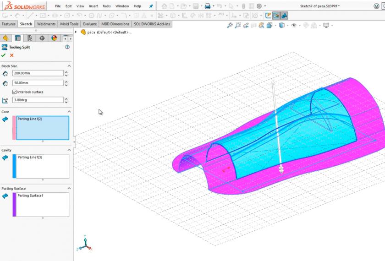Open the DimXpert crosshair tab

[x=42, y=38]
